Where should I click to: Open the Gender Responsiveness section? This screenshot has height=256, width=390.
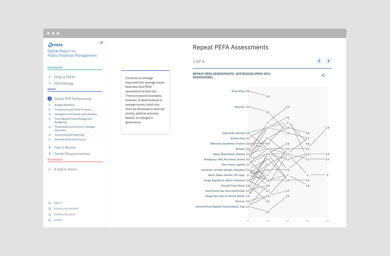(x=72, y=154)
